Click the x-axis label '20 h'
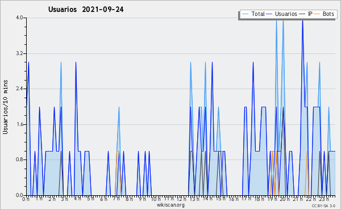Image resolution: width=341 pixels, height=210 pixels. click(x=285, y=199)
